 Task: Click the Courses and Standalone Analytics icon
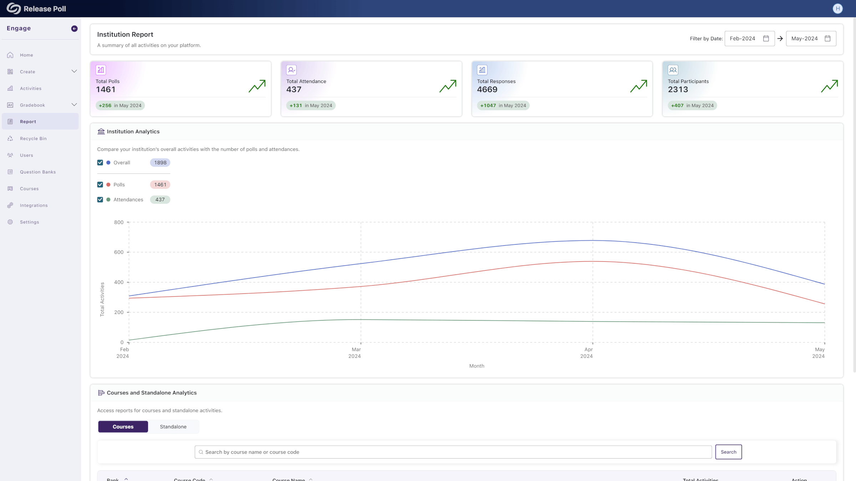[x=101, y=393]
